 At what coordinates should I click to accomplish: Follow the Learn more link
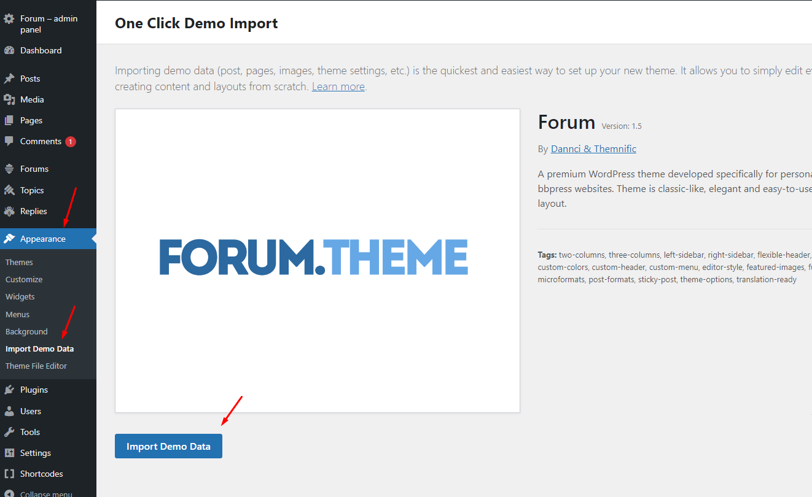pos(338,87)
